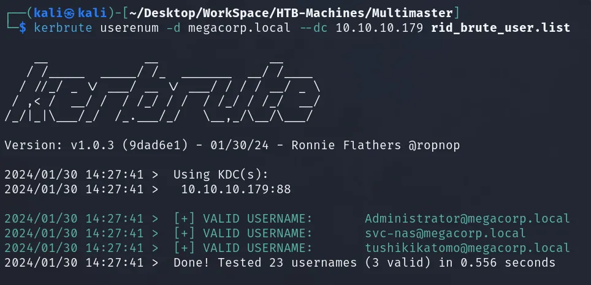The height and width of the screenshot is (285, 591).
Task: Click Administrator@megacorp.local username
Action: (x=467, y=218)
